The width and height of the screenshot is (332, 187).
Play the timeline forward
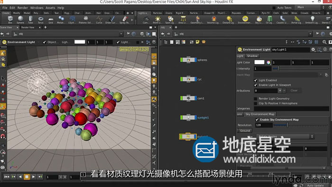point(34,177)
